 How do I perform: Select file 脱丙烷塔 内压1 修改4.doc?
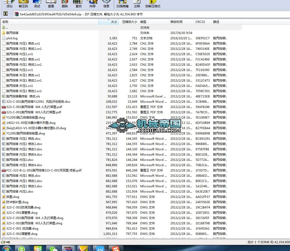pos(24,165)
